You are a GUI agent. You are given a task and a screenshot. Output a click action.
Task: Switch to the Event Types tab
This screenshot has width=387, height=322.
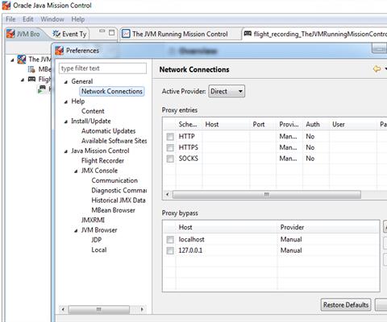point(70,34)
